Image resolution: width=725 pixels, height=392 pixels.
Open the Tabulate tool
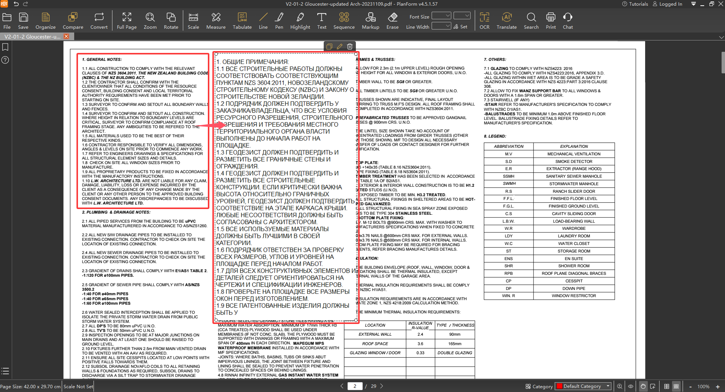tap(242, 21)
